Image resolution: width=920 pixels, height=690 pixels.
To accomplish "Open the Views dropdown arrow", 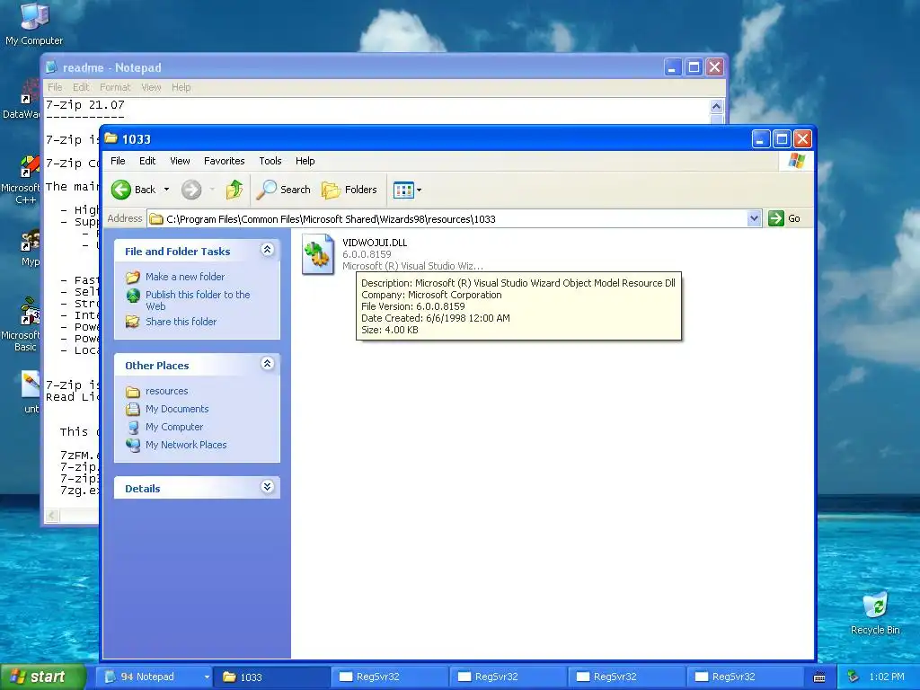I will 419,190.
